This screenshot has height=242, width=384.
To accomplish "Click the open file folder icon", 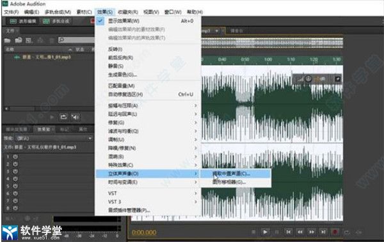I will pyautogui.click(x=7, y=40).
